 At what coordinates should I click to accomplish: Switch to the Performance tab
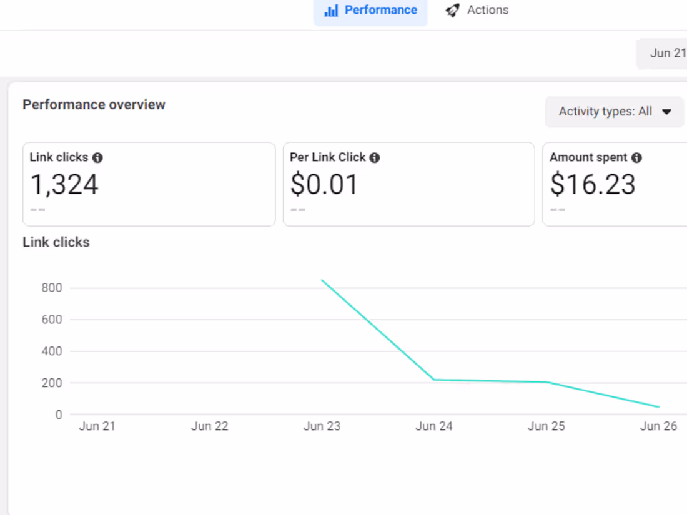click(x=371, y=10)
